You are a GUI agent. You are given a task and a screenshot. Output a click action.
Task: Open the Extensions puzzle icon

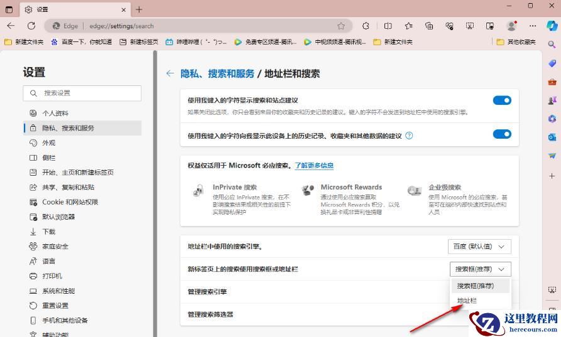click(x=366, y=26)
